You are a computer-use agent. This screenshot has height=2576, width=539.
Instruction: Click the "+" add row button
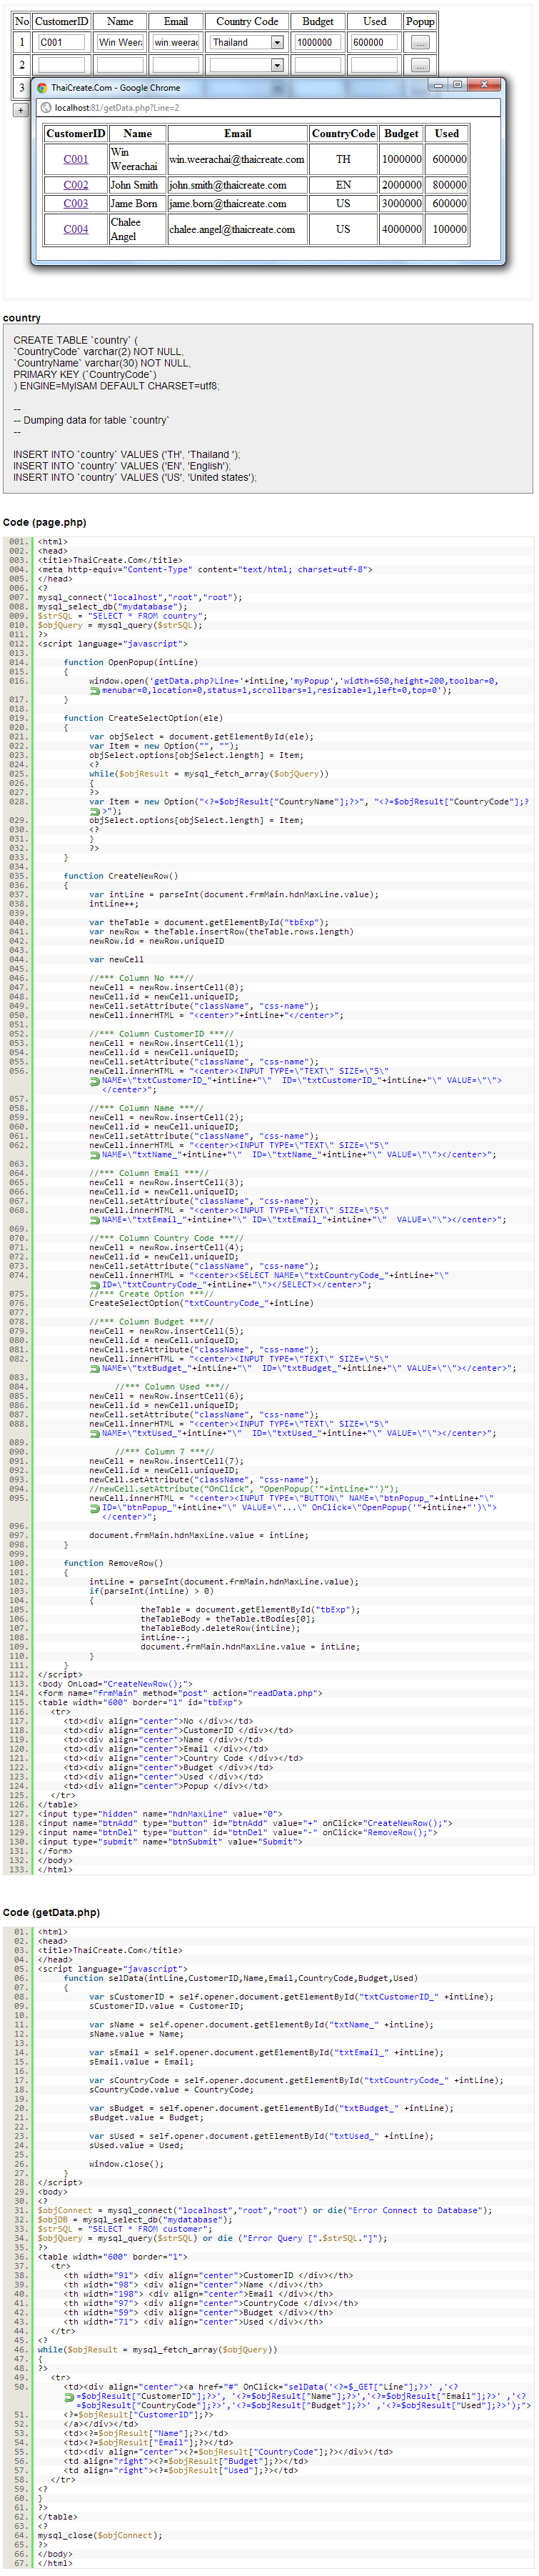tap(20, 110)
